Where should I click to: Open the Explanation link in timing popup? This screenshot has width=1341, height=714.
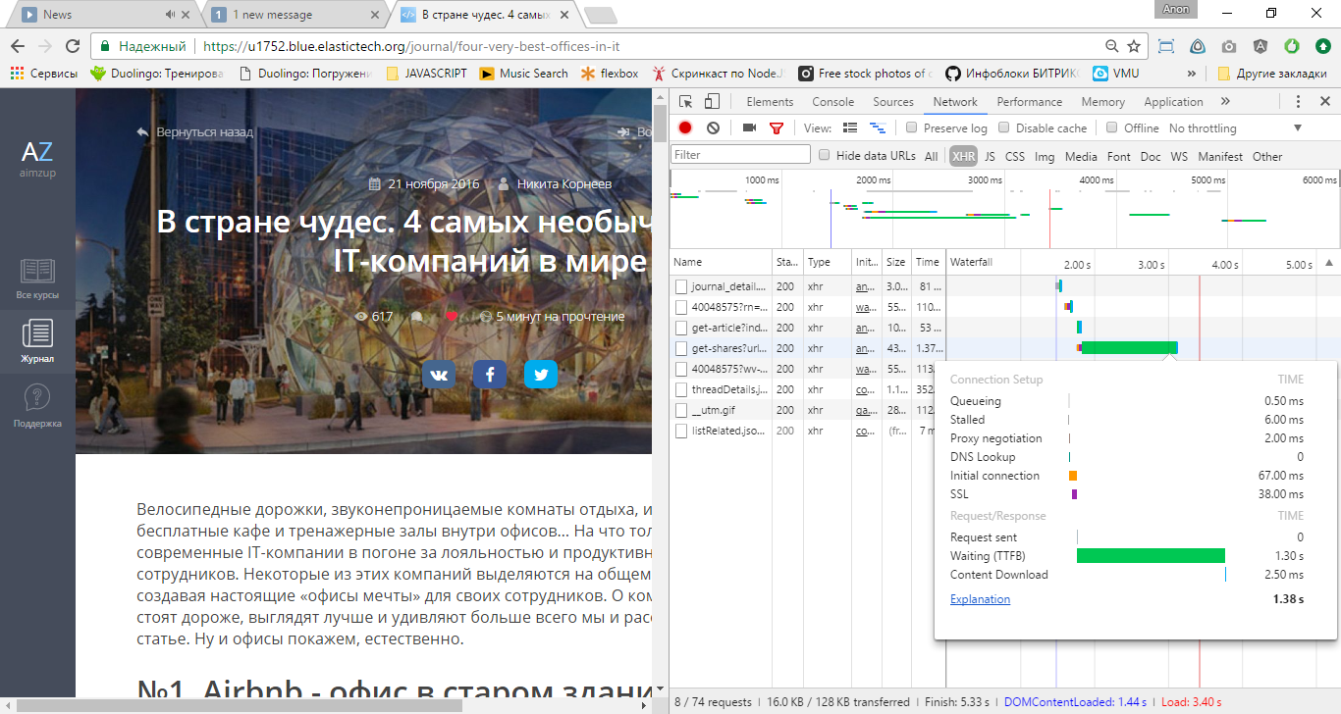[x=980, y=599]
